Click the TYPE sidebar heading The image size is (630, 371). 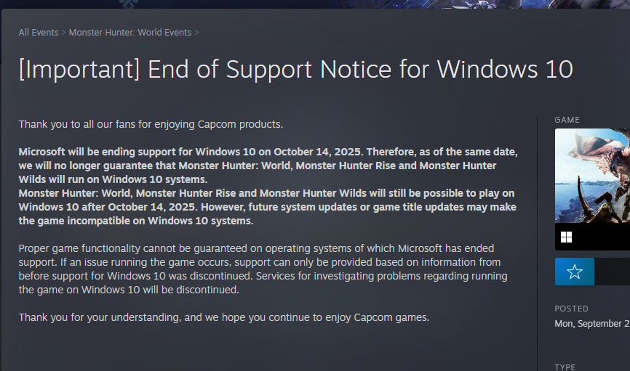tap(565, 367)
